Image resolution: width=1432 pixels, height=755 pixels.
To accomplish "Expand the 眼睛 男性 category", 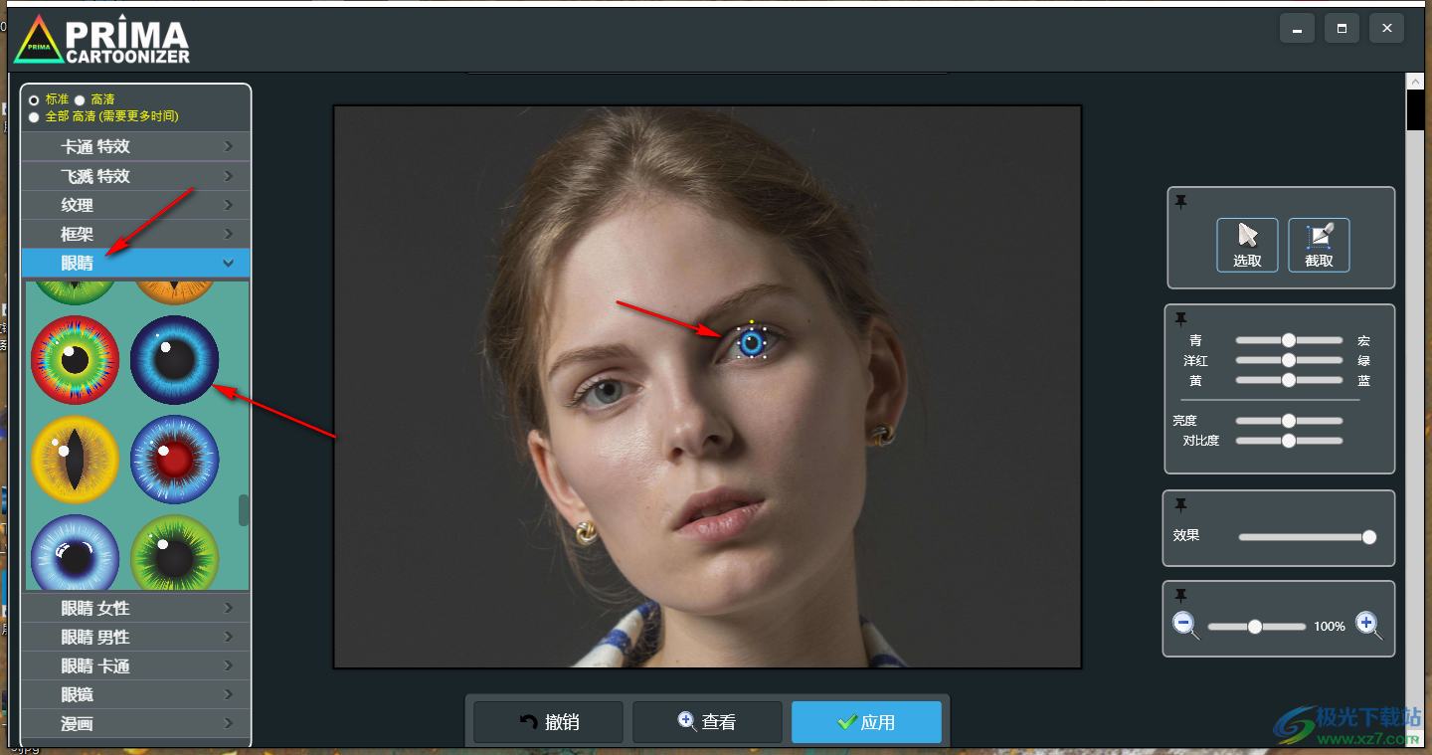I will point(135,637).
